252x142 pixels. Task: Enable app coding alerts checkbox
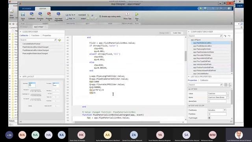pos(100,17)
